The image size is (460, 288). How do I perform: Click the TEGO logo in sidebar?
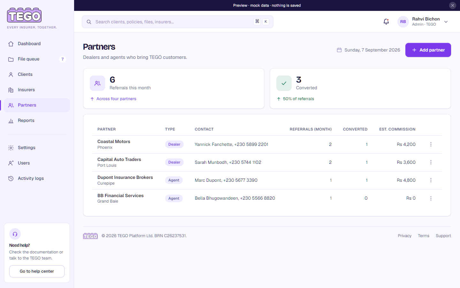point(24,15)
